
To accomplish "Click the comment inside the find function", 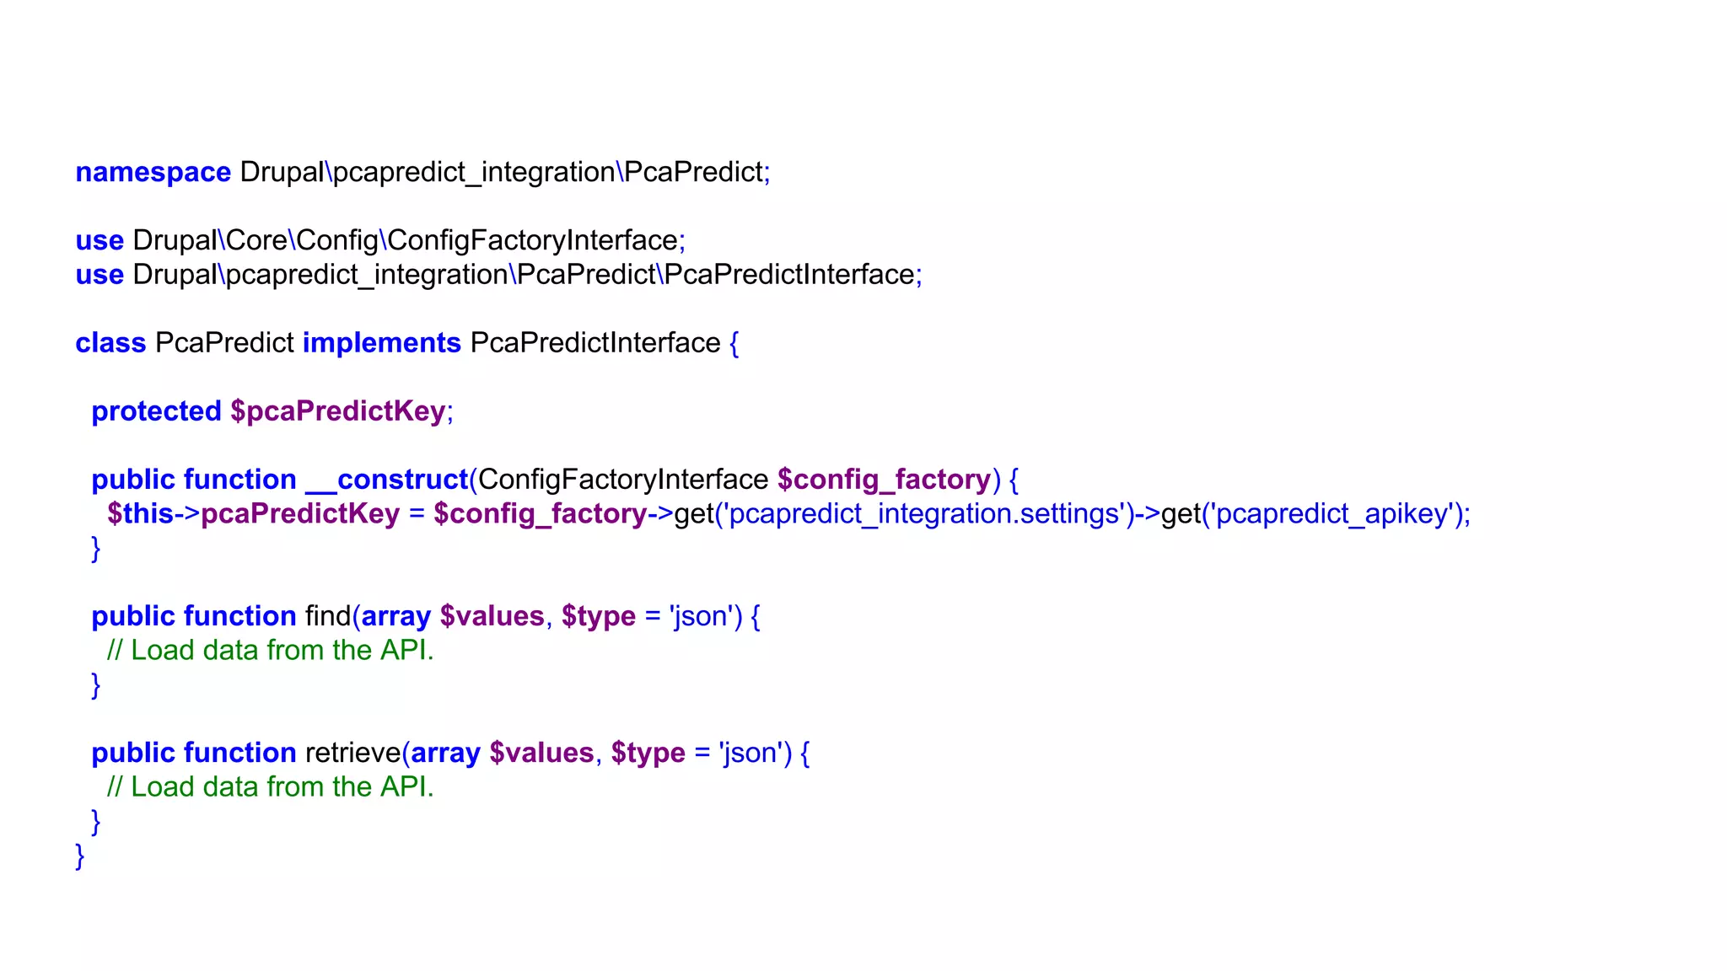I will point(270,651).
